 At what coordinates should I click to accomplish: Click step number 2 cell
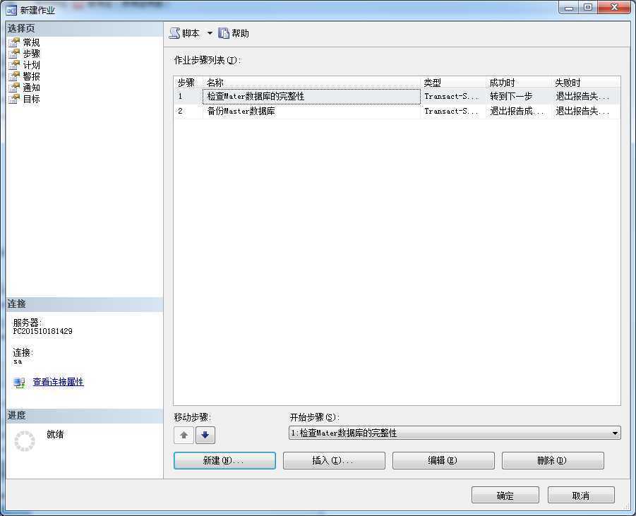tap(188, 111)
